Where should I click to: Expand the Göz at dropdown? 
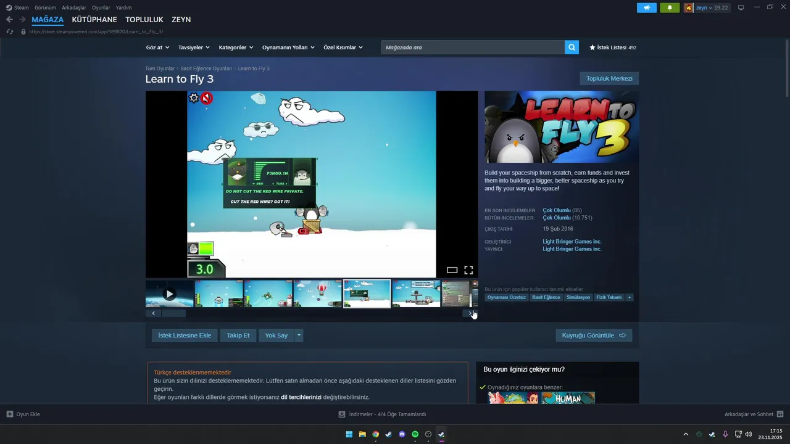(x=157, y=47)
